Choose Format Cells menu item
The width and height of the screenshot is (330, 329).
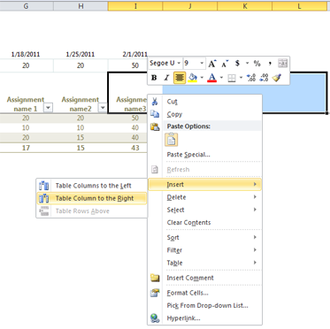pos(204,293)
